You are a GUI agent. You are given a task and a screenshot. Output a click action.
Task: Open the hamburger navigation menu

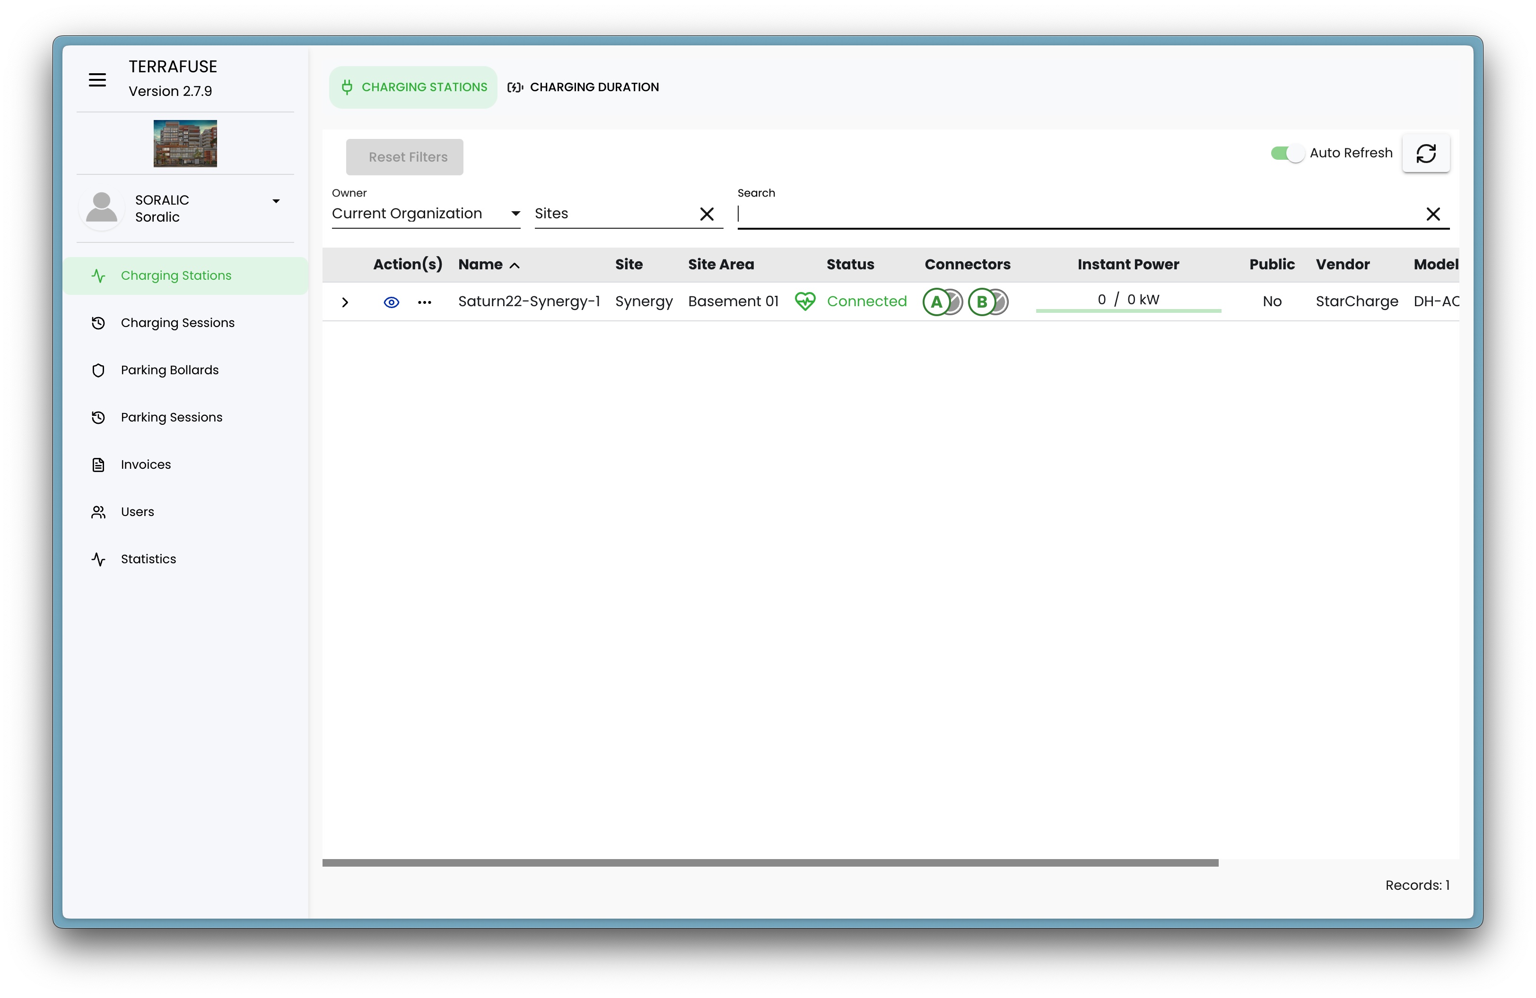coord(97,80)
